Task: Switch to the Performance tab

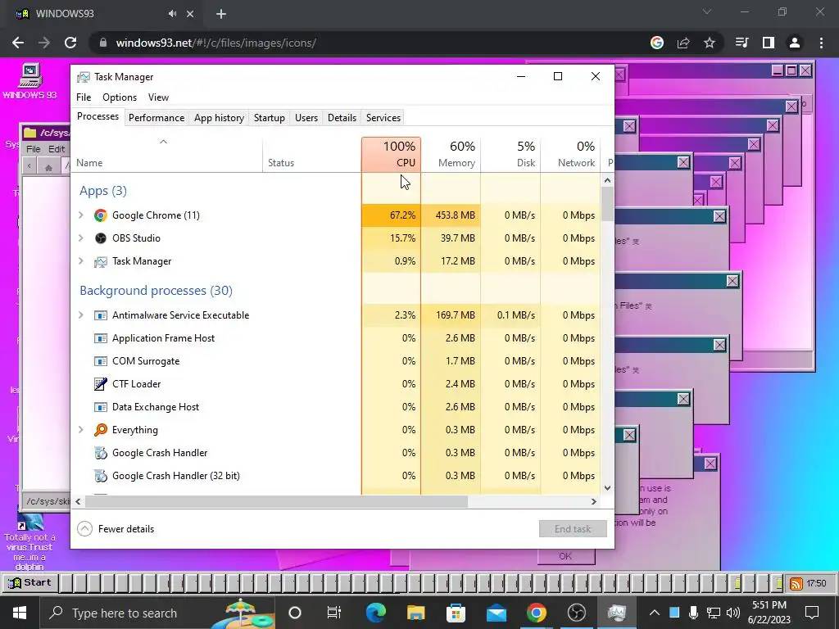Action: coord(156,118)
